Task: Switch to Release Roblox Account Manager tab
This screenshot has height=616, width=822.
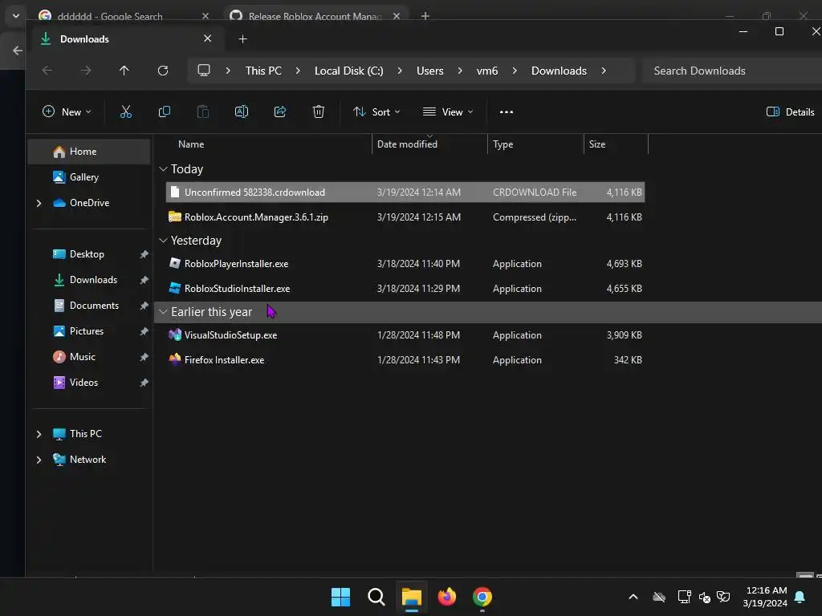Action: click(315, 16)
